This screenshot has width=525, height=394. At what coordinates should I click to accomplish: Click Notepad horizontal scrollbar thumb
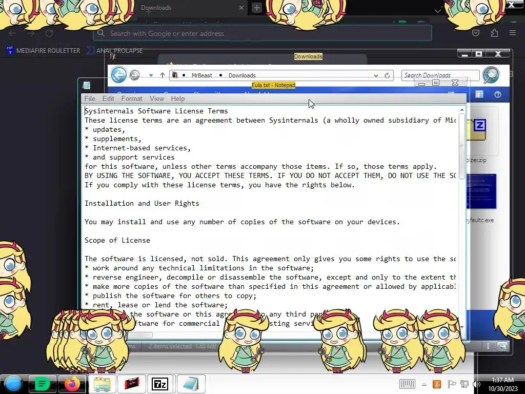(x=140, y=334)
